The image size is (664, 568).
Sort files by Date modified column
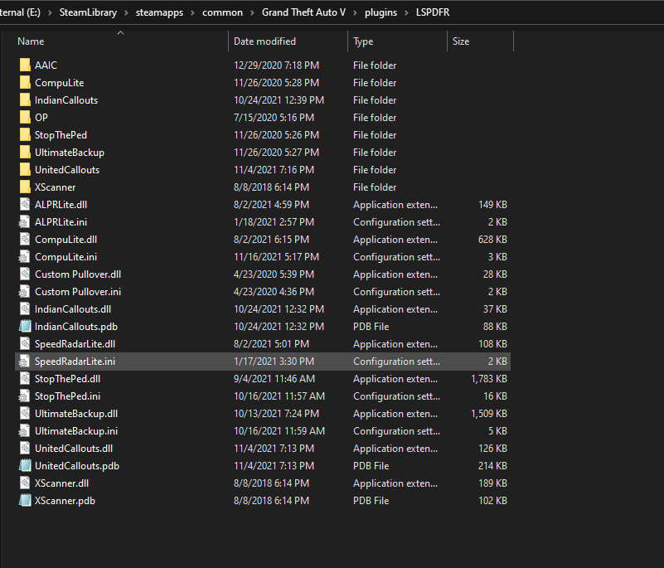point(264,41)
